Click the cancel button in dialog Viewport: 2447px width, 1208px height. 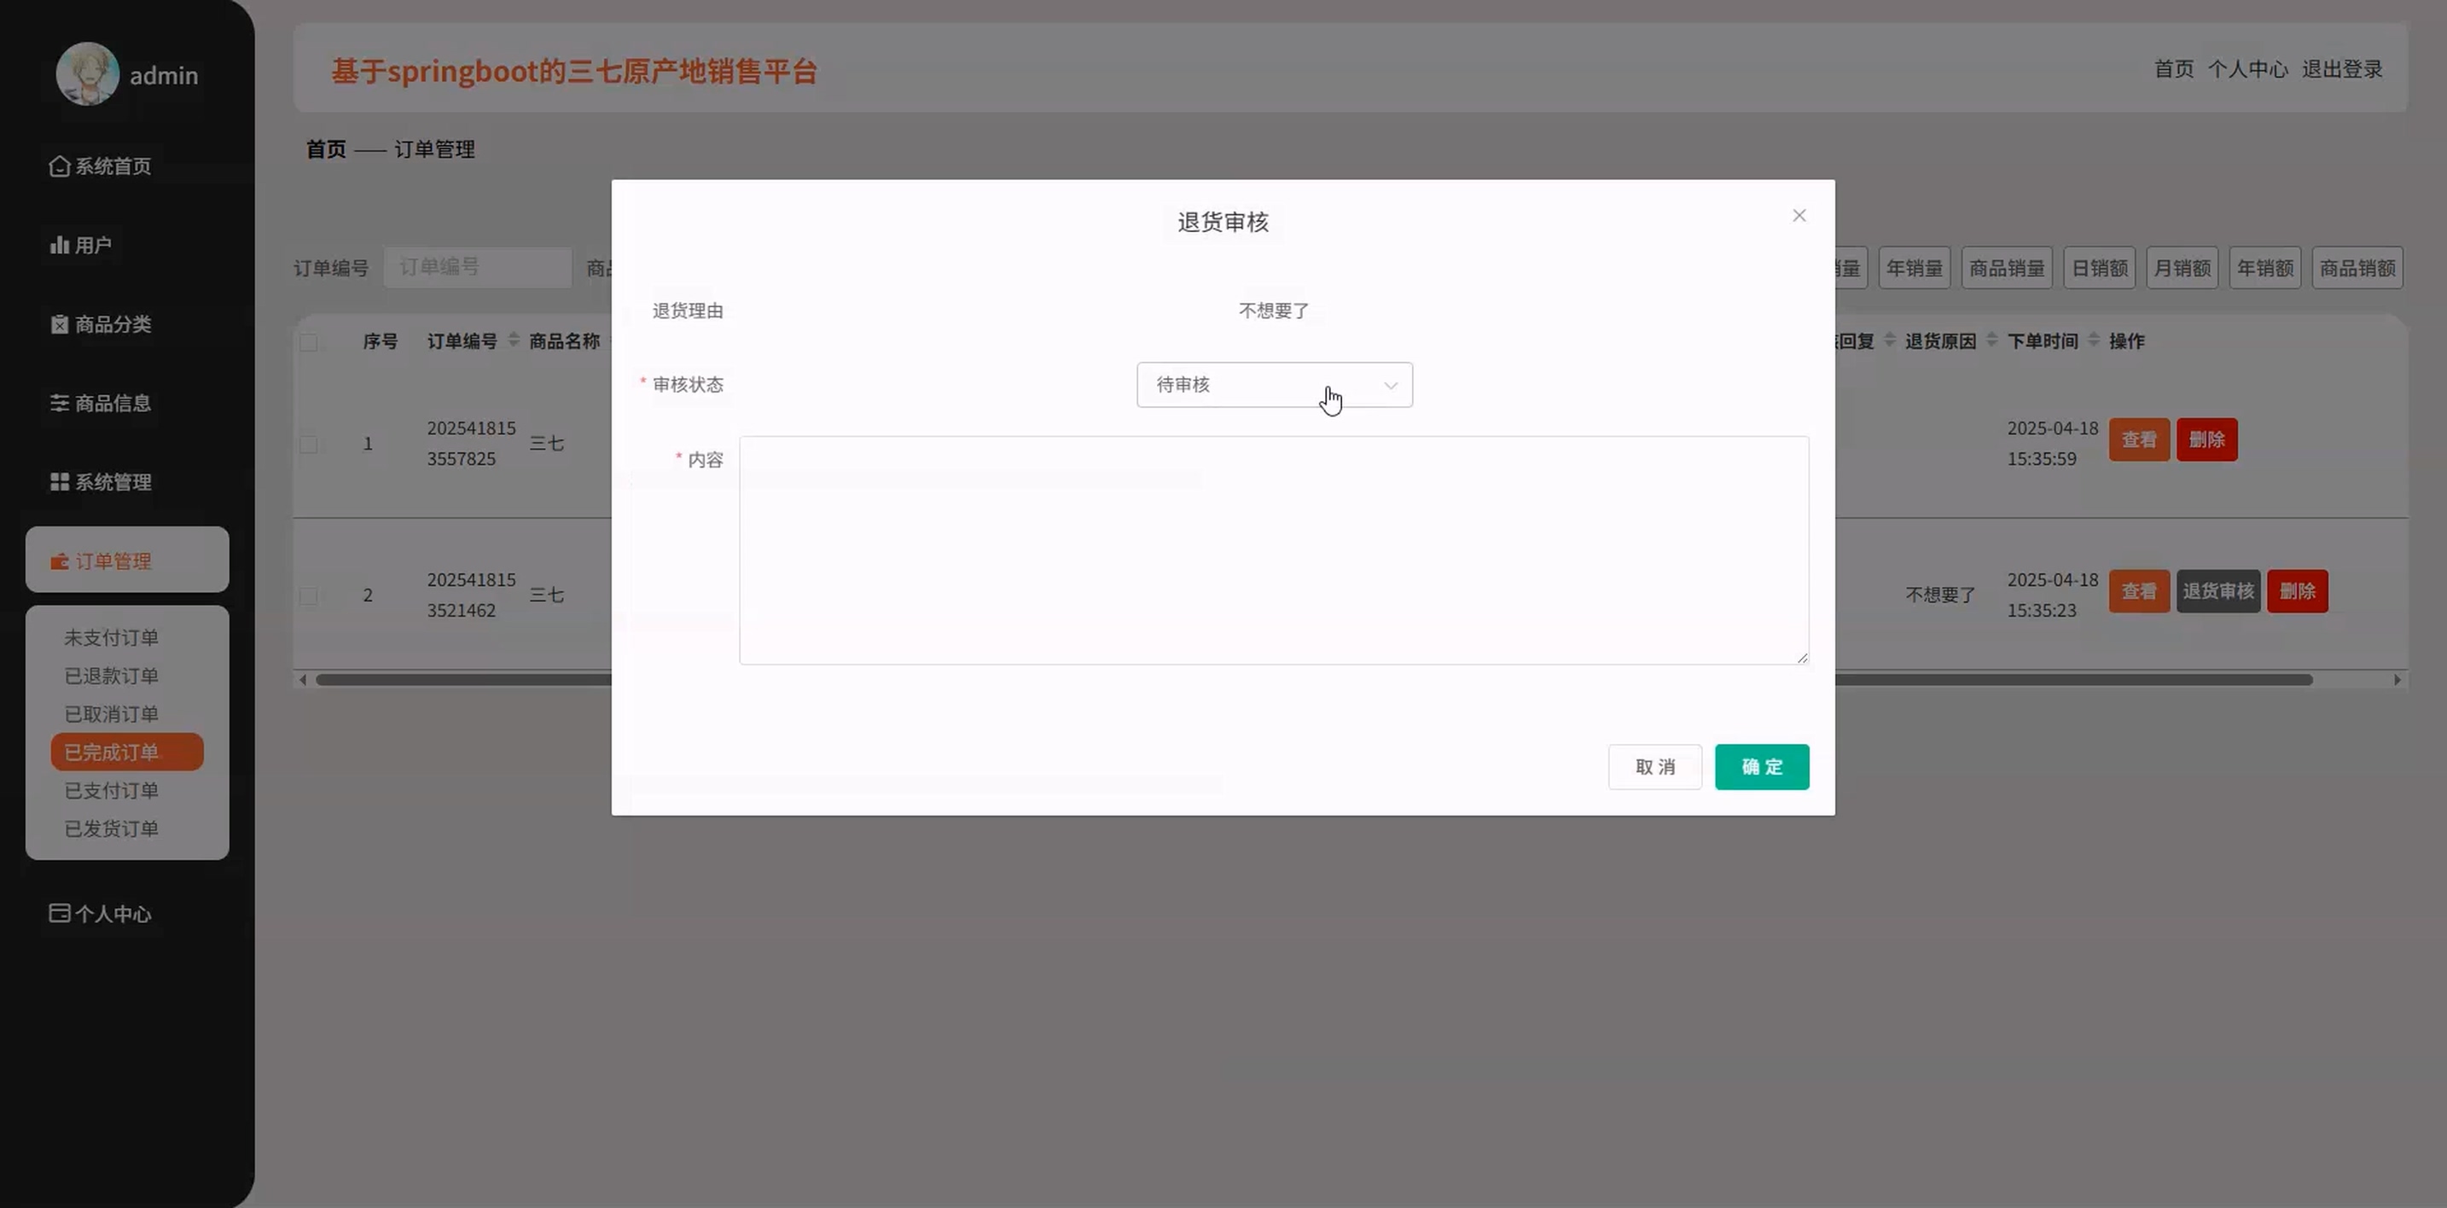[x=1654, y=766]
